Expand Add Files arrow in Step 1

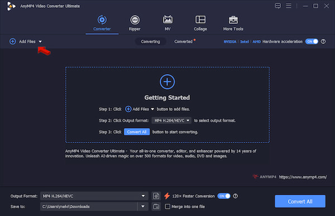(x=152, y=109)
